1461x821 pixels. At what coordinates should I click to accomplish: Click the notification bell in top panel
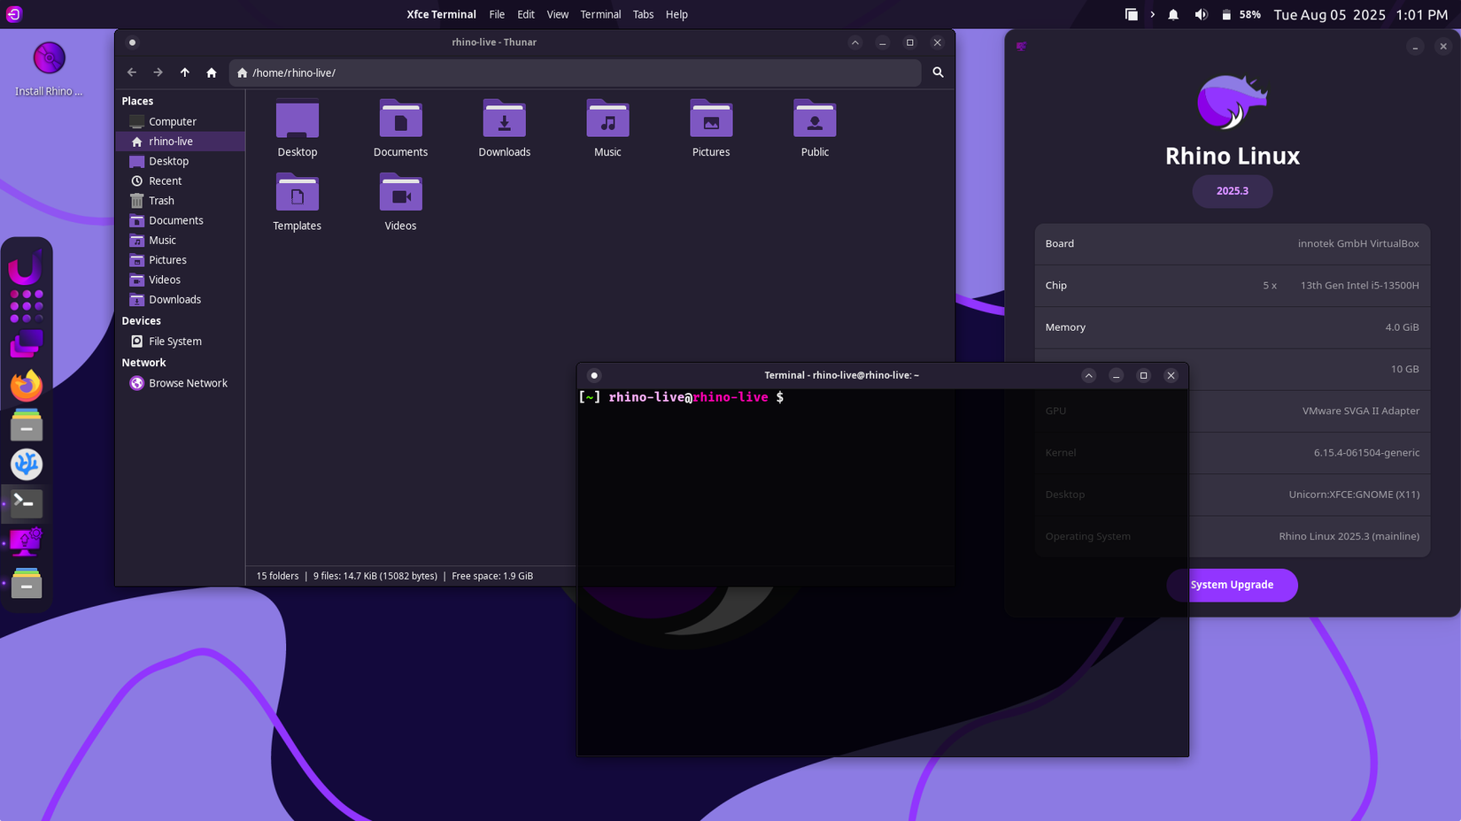(1173, 14)
